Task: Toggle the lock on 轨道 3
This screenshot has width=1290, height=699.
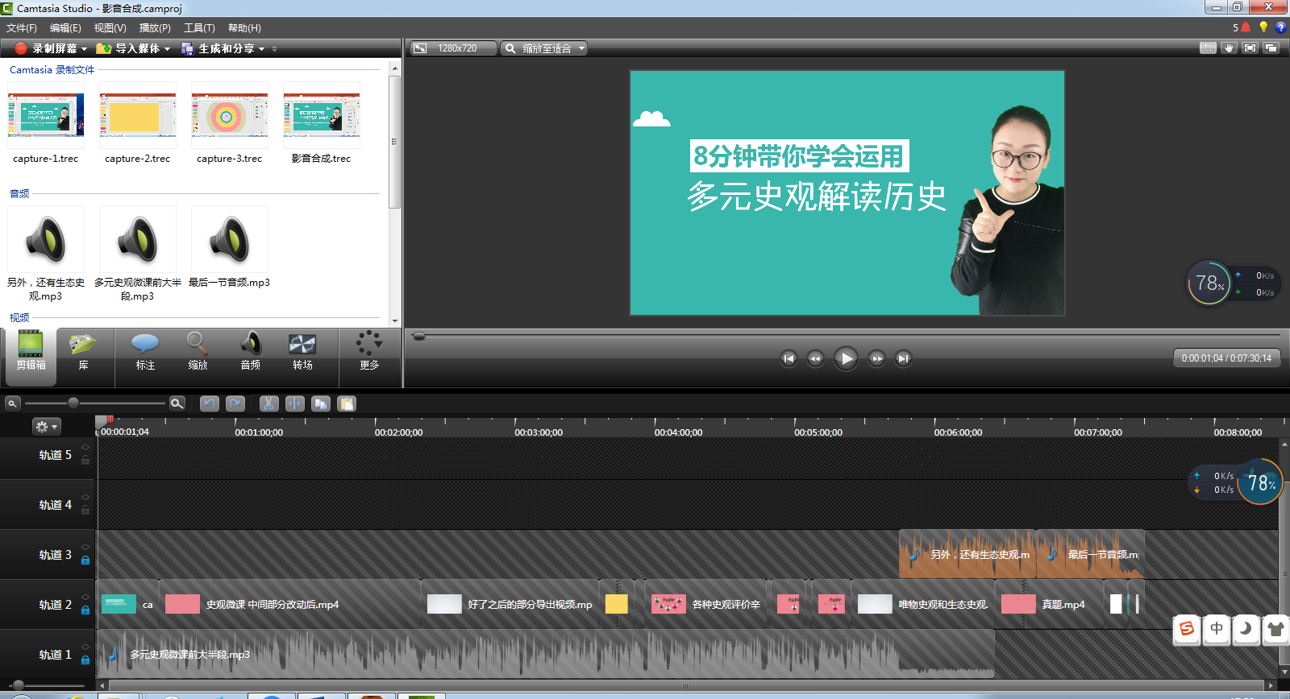Action: (85, 560)
